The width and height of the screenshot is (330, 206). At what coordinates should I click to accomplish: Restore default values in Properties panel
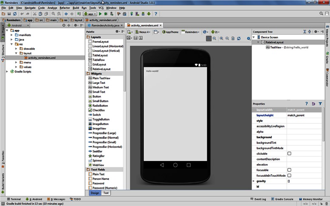point(313,103)
